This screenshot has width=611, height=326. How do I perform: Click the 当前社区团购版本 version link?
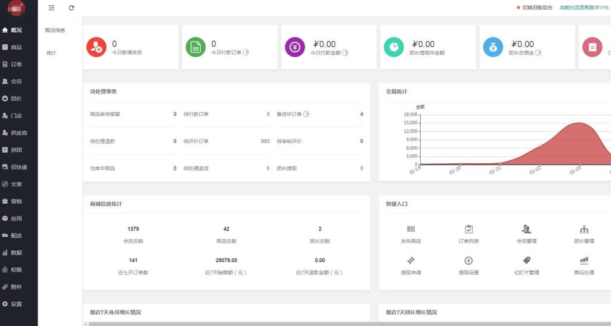pos(585,7)
